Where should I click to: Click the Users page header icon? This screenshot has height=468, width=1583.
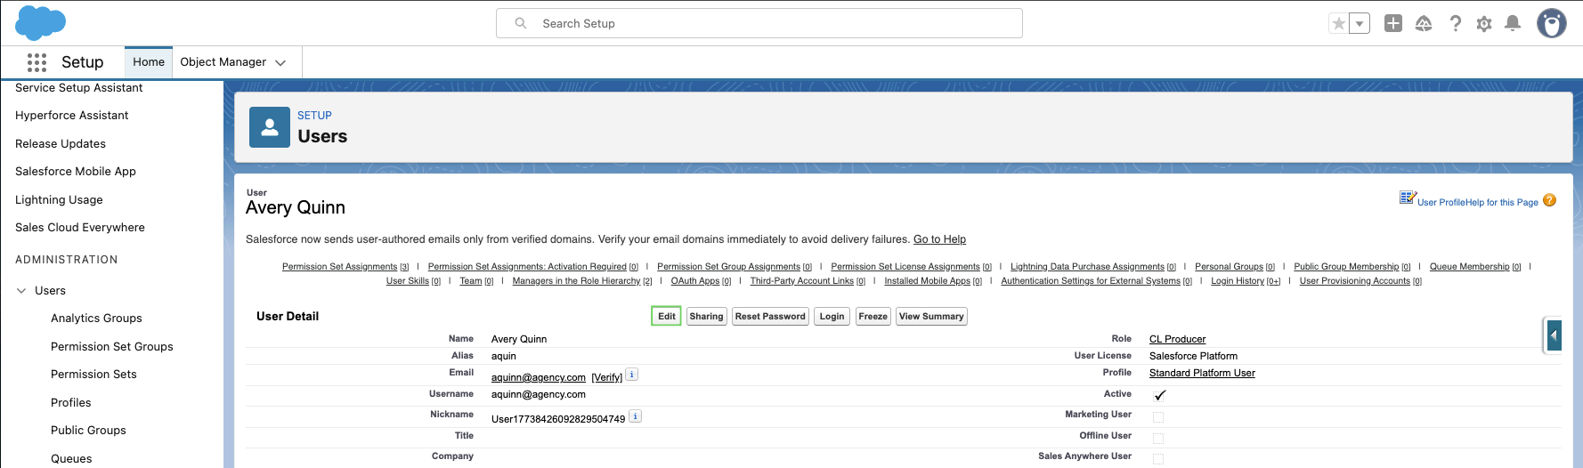click(269, 127)
